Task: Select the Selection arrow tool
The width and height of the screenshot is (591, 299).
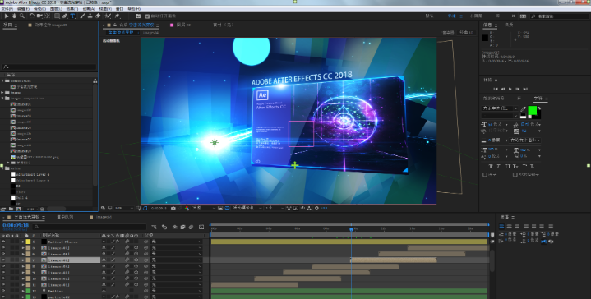Action: (7, 16)
